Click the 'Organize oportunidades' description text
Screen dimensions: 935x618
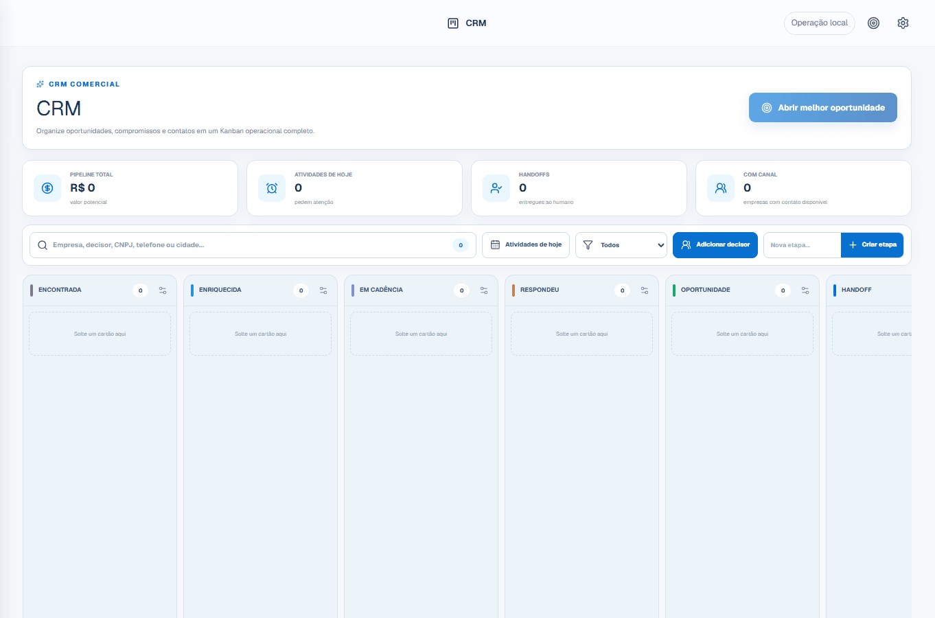pos(176,131)
